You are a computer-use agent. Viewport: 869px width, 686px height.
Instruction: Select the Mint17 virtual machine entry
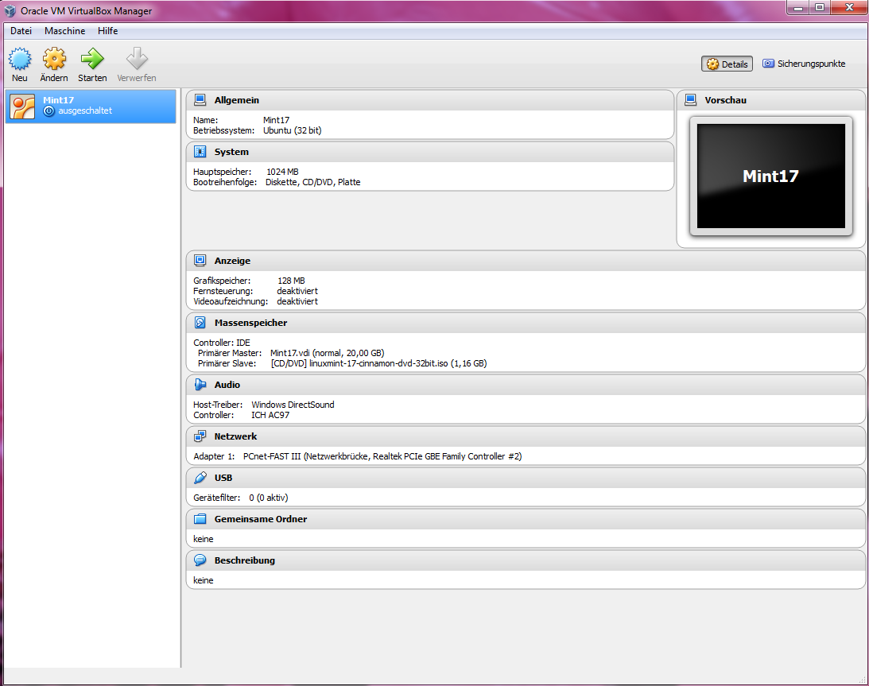pos(91,106)
